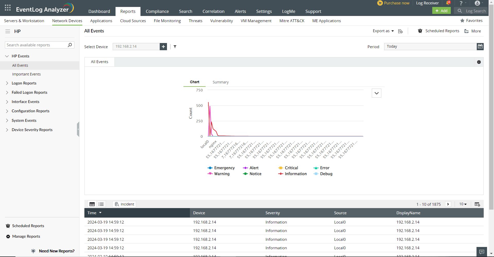This screenshot has width=494, height=257.
Task: Expand the System Events group
Action: click(x=7, y=121)
